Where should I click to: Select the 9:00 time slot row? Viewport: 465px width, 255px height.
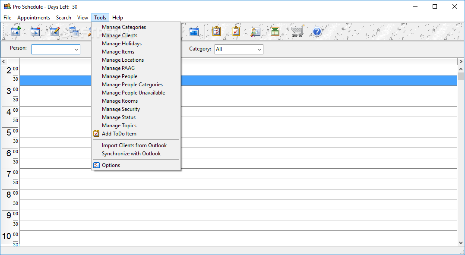coord(238,215)
